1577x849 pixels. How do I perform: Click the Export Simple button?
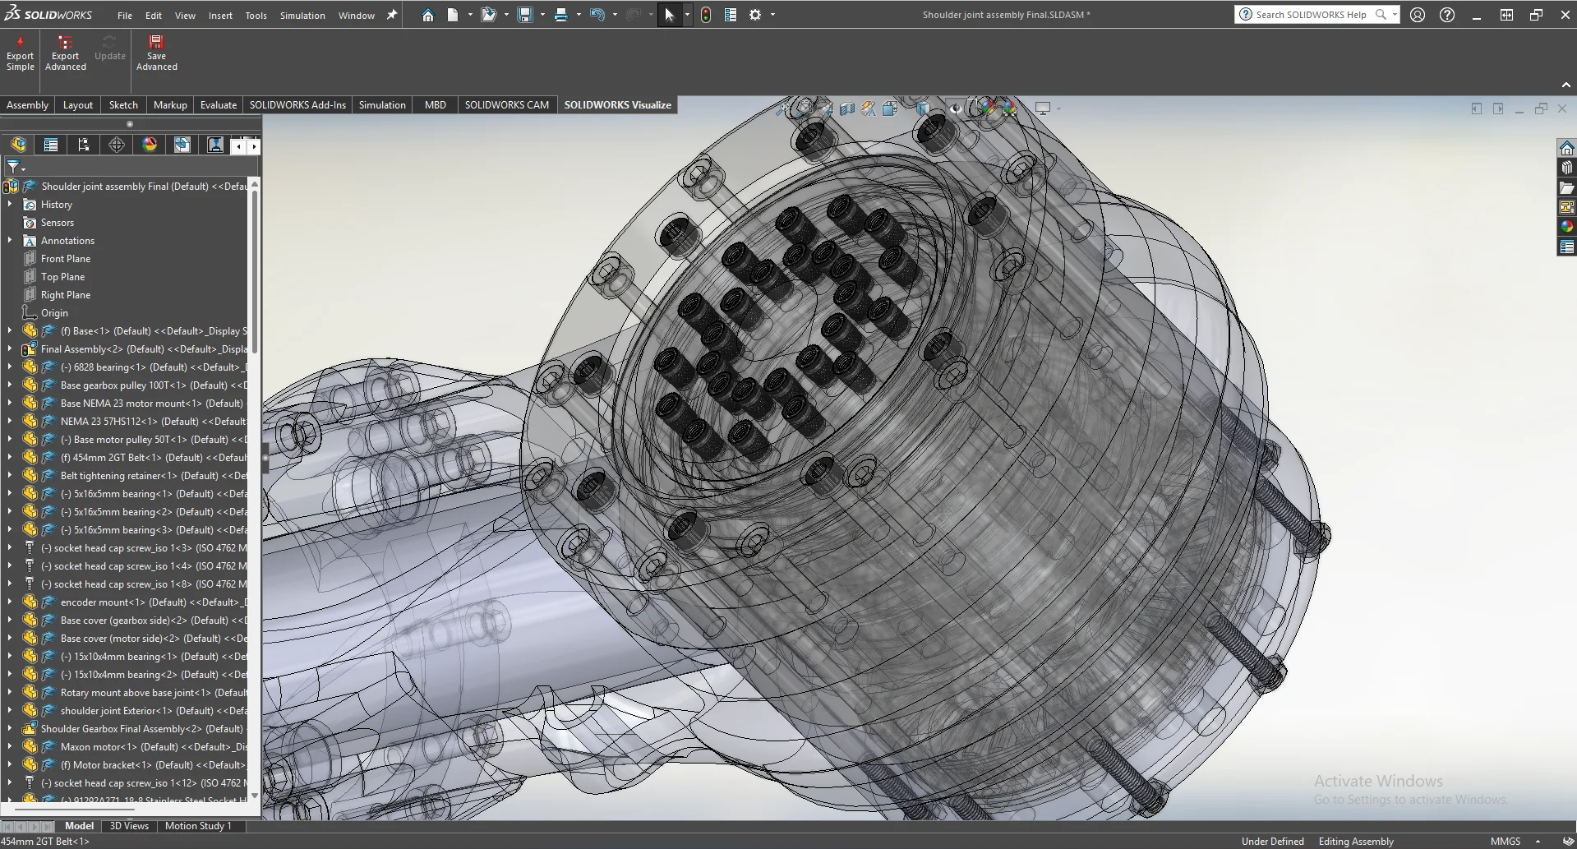[x=21, y=53]
